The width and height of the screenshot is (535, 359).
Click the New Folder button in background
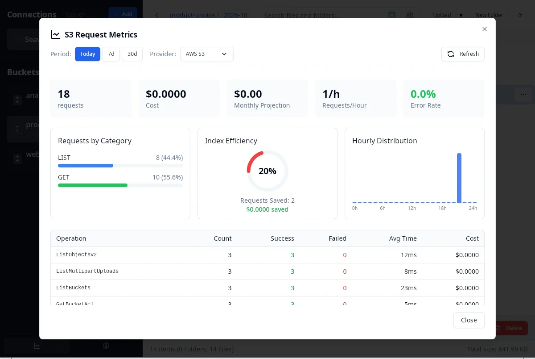(x=489, y=15)
